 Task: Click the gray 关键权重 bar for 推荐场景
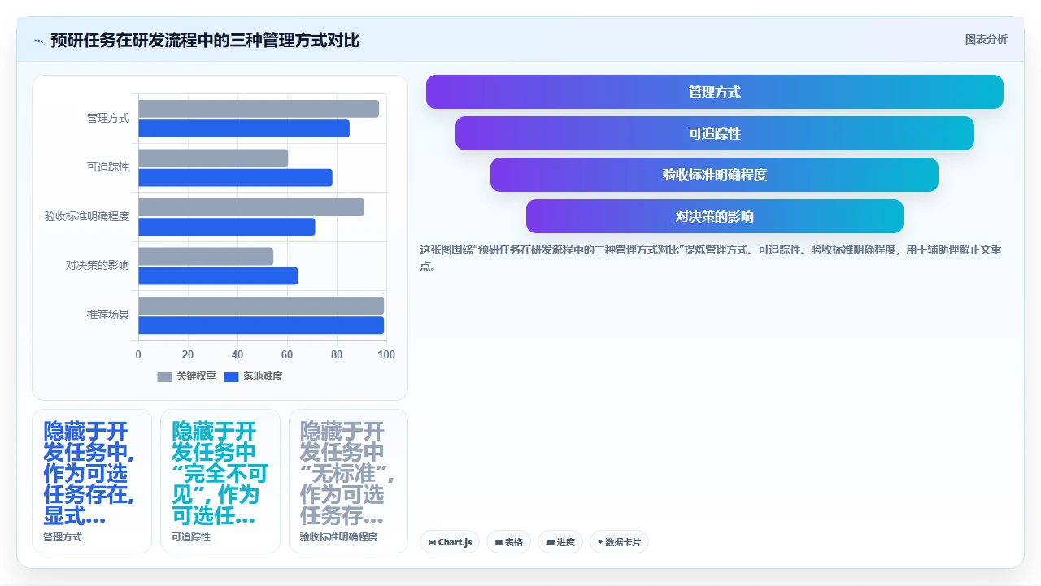[261, 306]
